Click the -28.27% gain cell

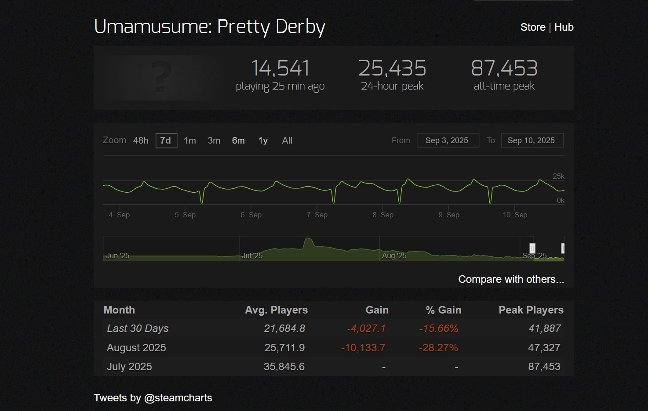pyautogui.click(x=438, y=348)
